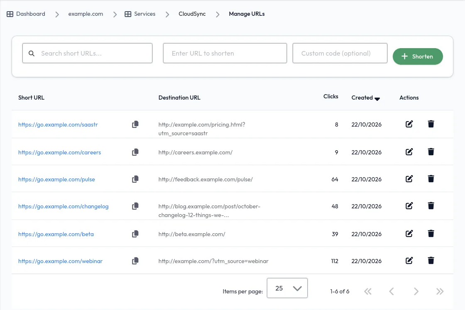
Task: Copy the changelog short URL
Action: pos(135,206)
